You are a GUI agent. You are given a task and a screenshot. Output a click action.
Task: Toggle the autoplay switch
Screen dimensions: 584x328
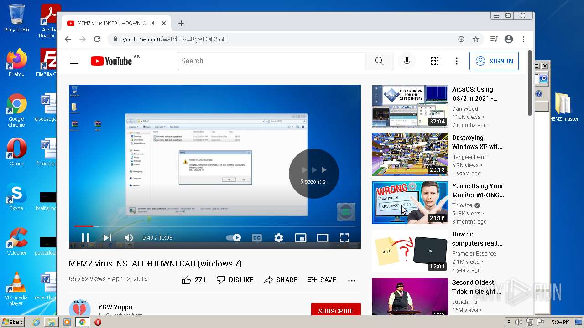(234, 237)
